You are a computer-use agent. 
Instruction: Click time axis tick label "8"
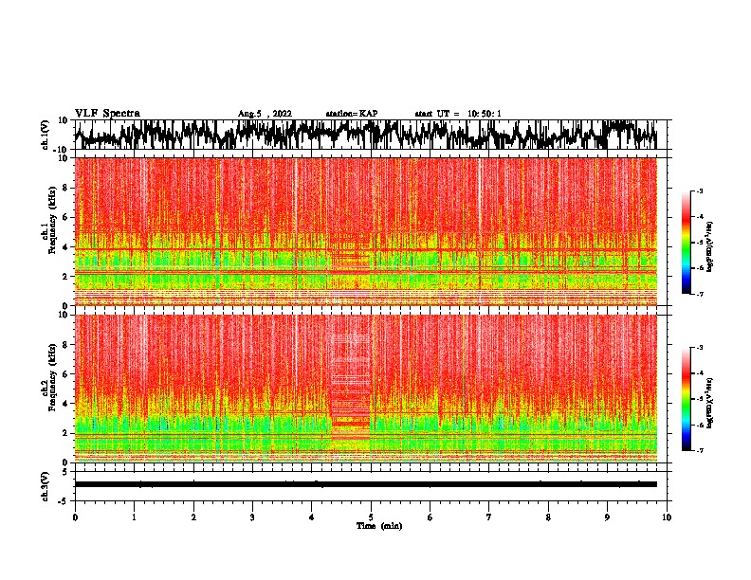(x=548, y=517)
